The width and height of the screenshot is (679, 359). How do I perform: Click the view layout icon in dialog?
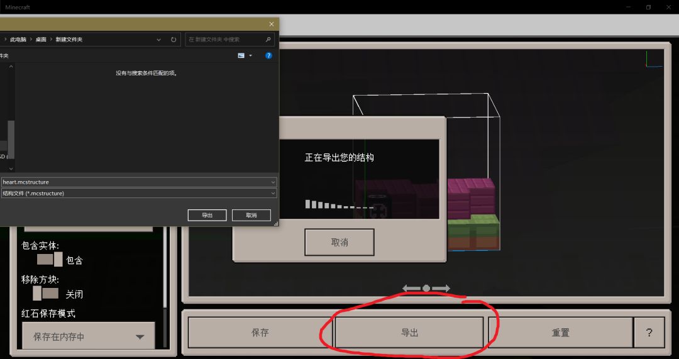(241, 55)
